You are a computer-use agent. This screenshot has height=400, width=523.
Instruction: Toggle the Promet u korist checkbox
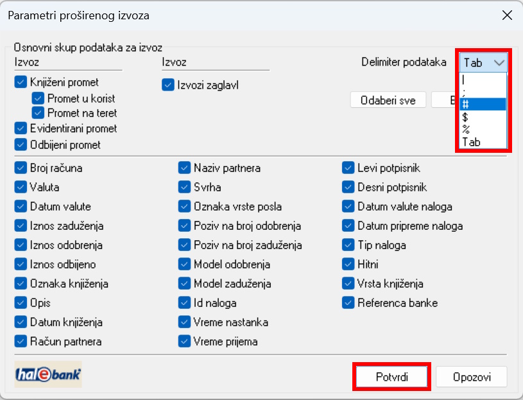38,98
